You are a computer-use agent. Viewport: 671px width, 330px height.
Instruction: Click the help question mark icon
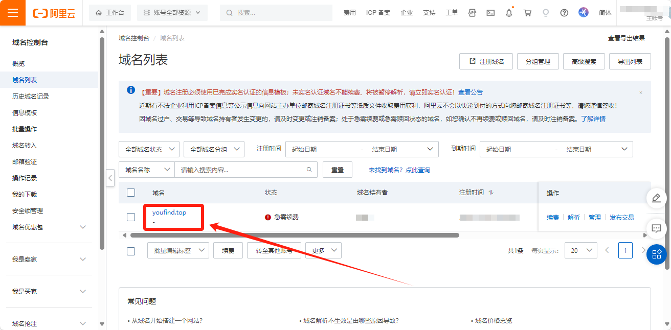[564, 13]
